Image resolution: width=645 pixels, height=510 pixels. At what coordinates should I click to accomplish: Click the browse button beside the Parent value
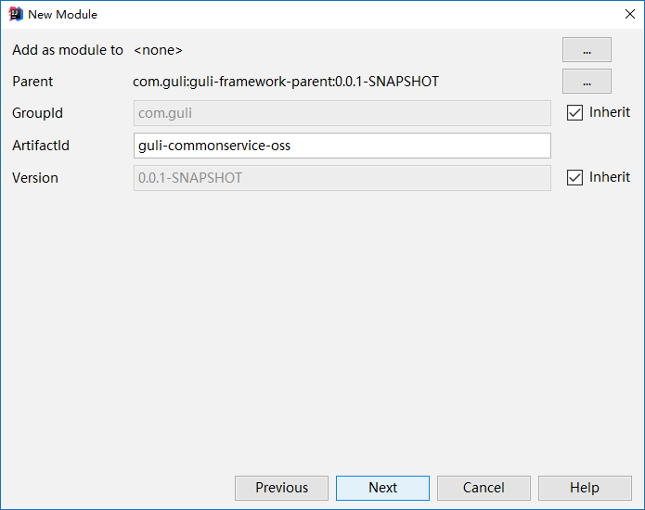click(587, 82)
